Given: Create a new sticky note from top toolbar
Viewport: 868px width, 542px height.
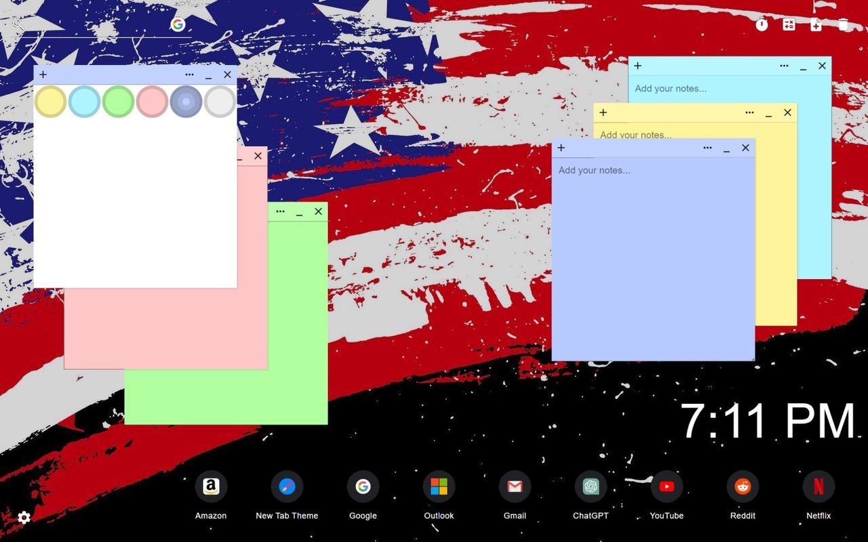Looking at the screenshot, I should 816,24.
